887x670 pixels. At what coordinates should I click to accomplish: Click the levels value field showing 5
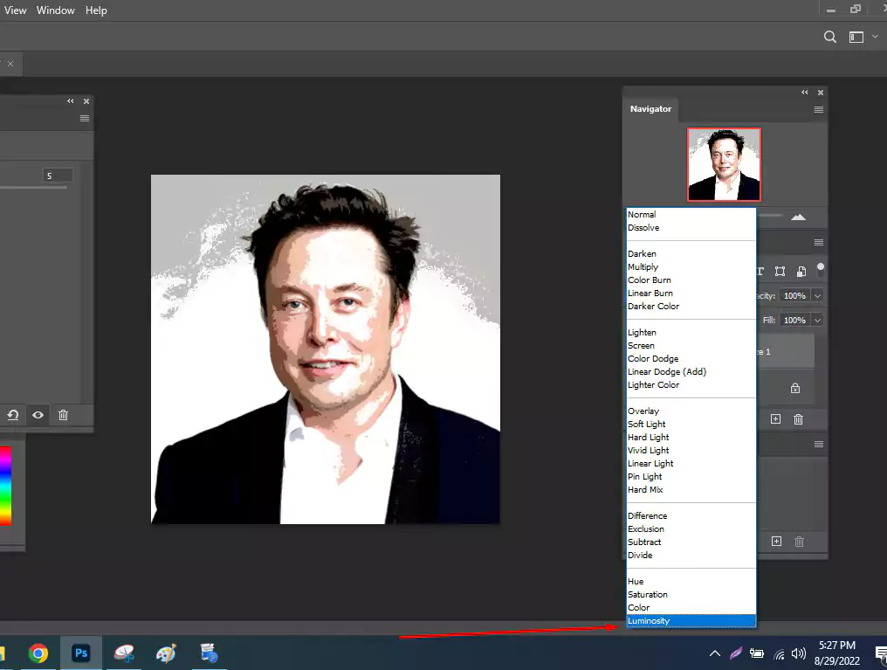coord(58,176)
